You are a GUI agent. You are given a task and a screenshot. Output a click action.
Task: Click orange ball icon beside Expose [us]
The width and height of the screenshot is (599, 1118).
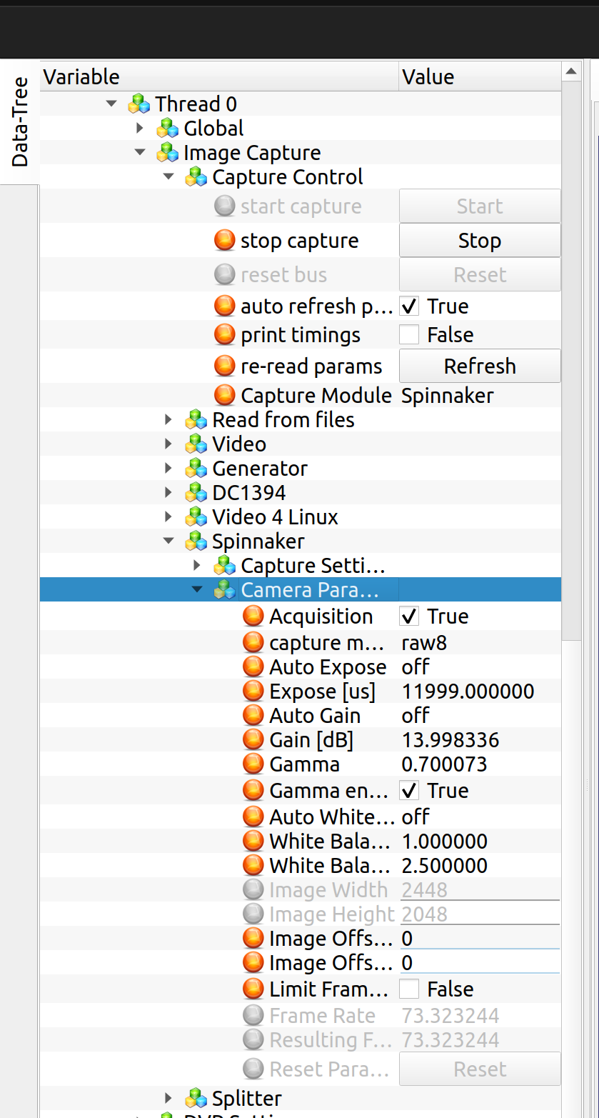point(253,692)
